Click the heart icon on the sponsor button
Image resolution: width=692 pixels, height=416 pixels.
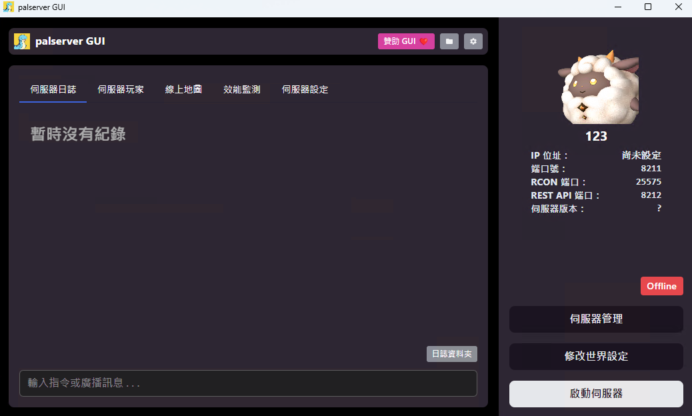tap(424, 41)
